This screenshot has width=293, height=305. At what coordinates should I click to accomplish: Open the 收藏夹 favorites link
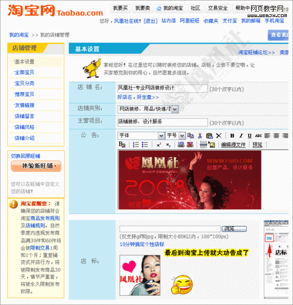(211, 20)
